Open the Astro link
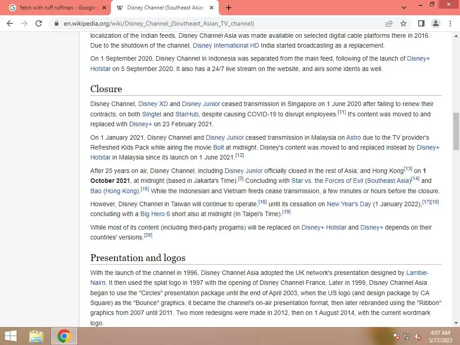This screenshot has width=460, height=345. (x=354, y=137)
